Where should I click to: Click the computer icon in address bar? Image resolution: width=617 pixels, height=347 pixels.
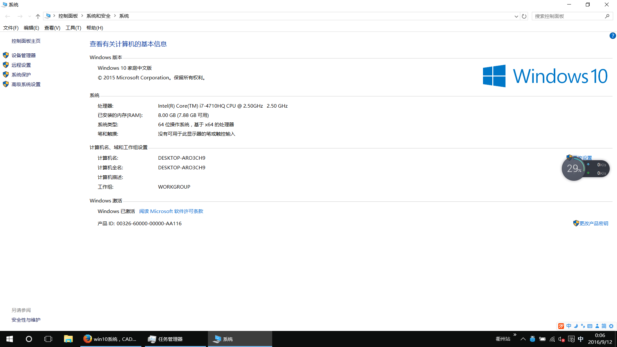click(48, 16)
